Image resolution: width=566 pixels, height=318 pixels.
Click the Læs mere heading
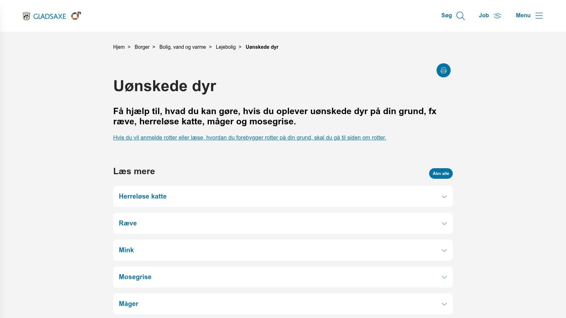coord(134,171)
